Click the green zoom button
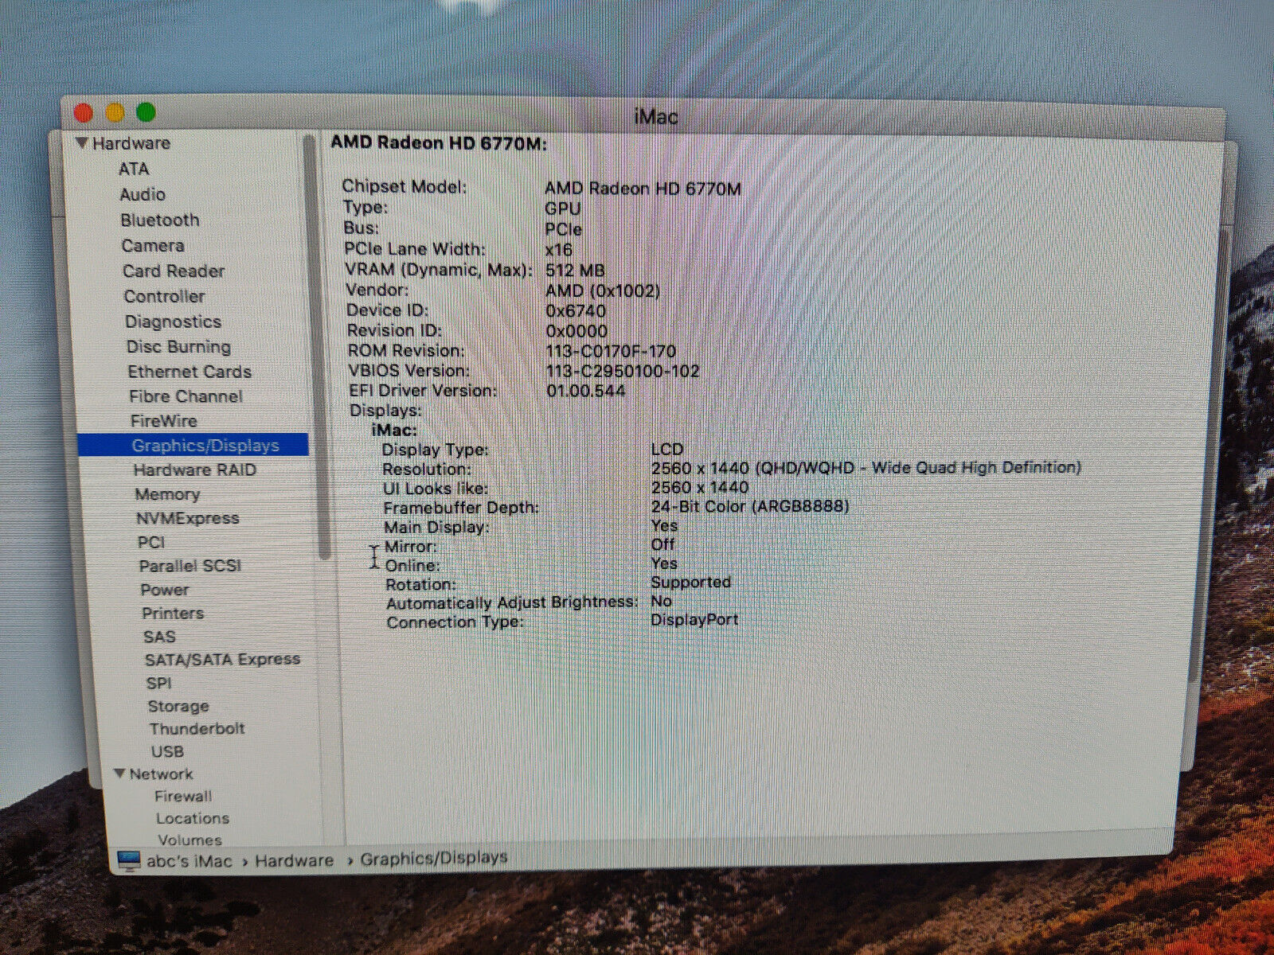This screenshot has height=955, width=1274. (x=146, y=112)
